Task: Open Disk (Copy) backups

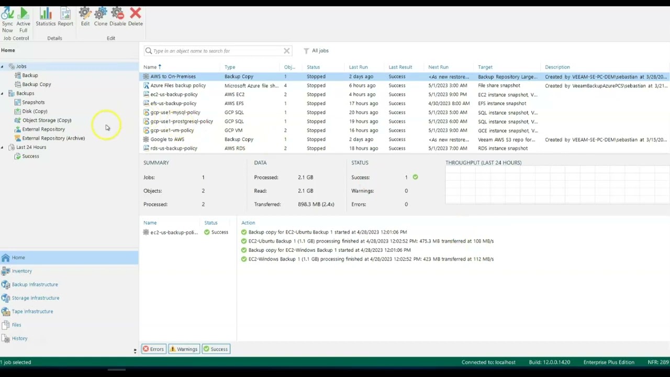Action: [35, 111]
